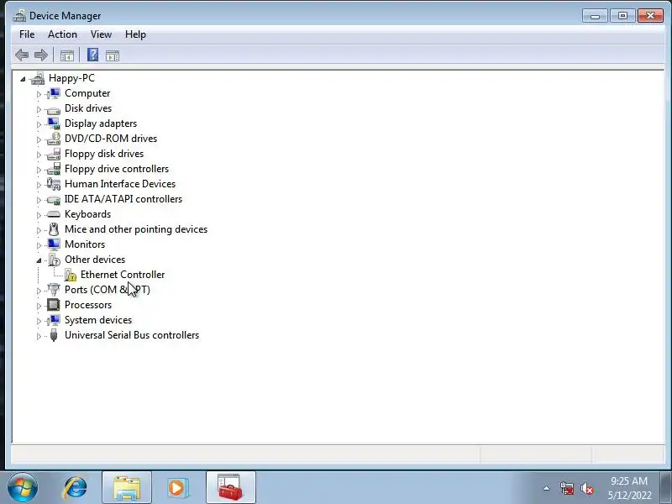Expand the IDE ATA/ATAPI controllers category

tap(39, 200)
